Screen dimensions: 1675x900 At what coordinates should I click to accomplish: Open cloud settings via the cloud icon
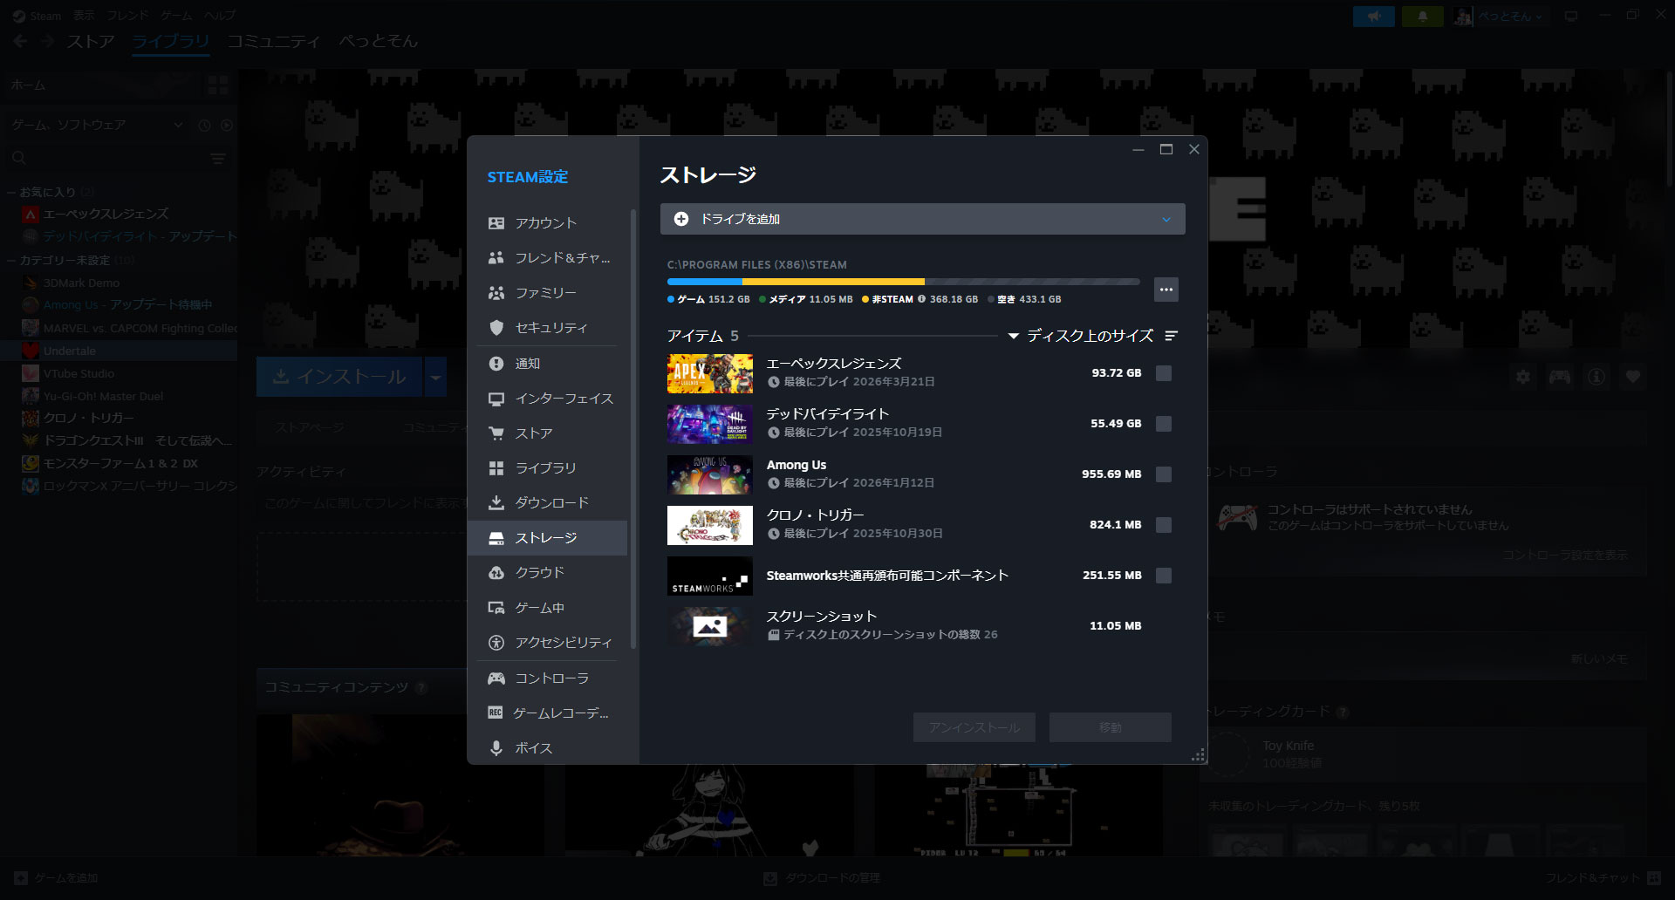tap(496, 573)
